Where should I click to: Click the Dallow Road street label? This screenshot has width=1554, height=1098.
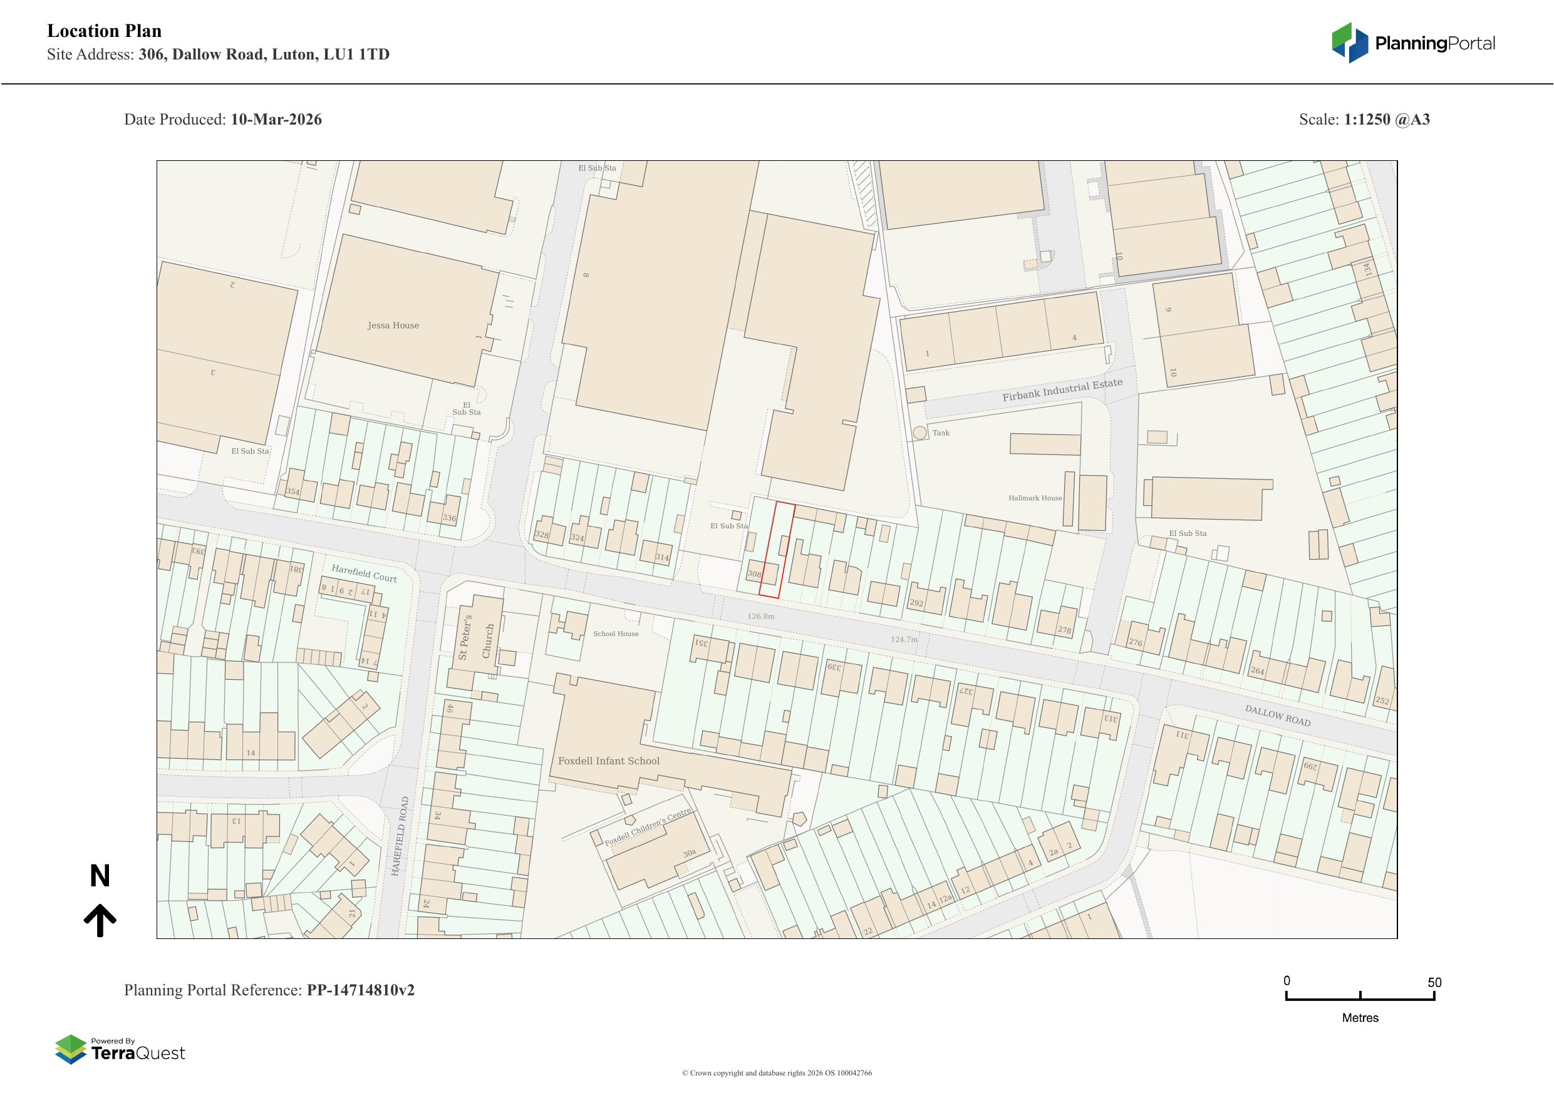(x=1277, y=716)
